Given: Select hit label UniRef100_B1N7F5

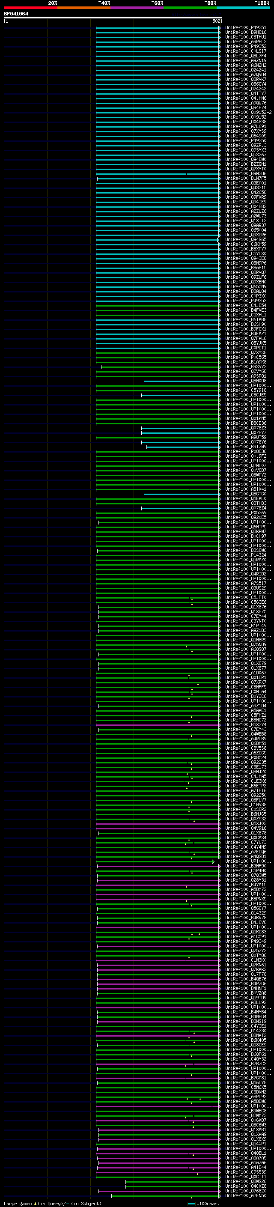Looking at the screenshot, I should (245, 178).
